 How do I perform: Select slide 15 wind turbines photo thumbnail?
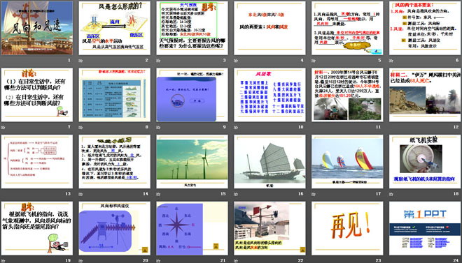point(192,161)
